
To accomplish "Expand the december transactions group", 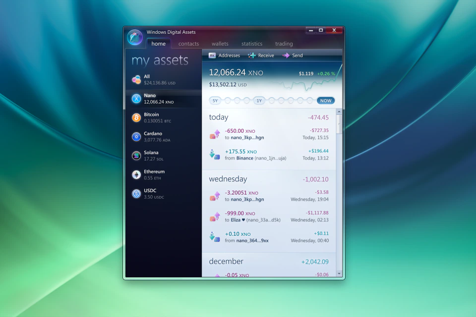I will 226,261.
